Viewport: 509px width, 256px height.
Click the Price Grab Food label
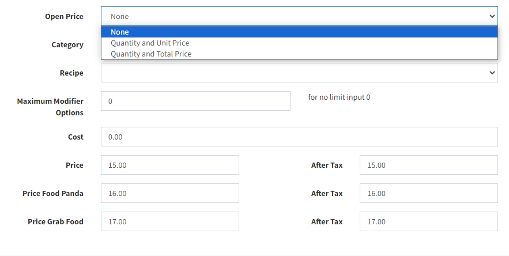55,222
